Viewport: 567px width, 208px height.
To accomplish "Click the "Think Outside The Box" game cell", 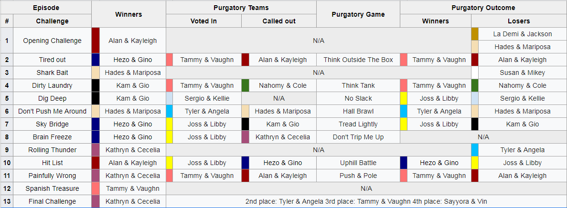I will (x=358, y=60).
